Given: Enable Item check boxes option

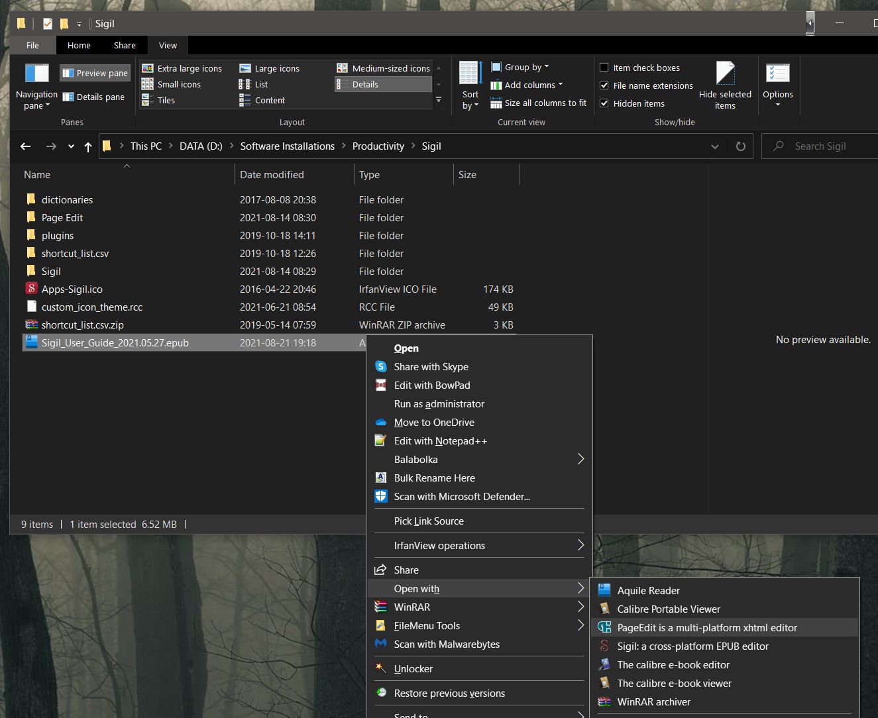Looking at the screenshot, I should tap(604, 68).
